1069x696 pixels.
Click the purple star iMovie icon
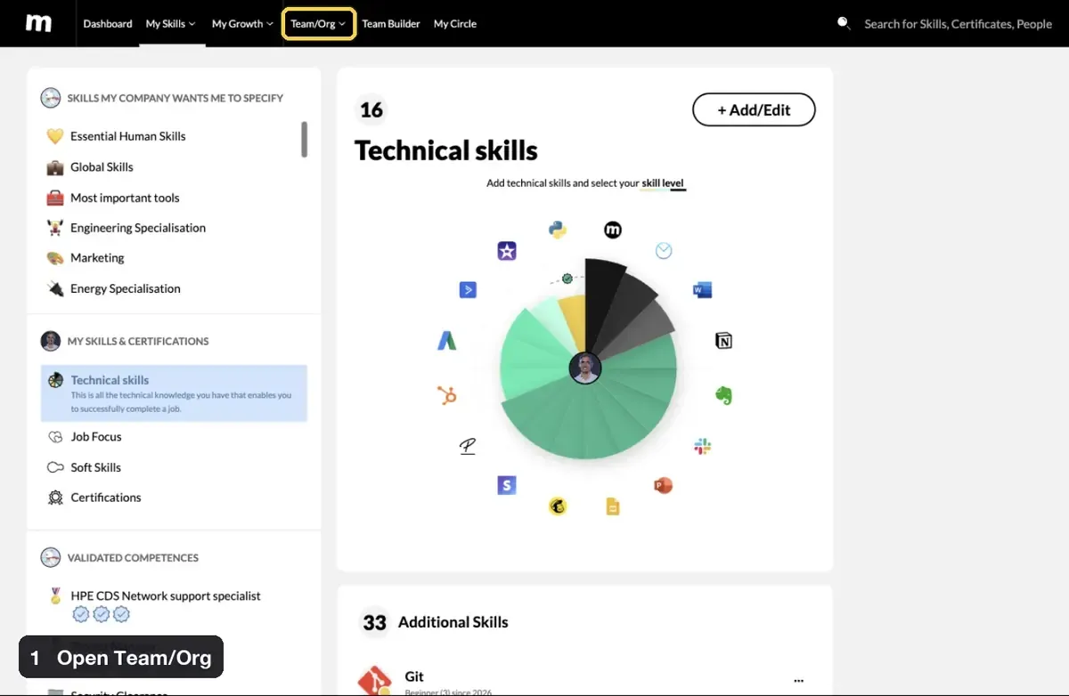(507, 251)
